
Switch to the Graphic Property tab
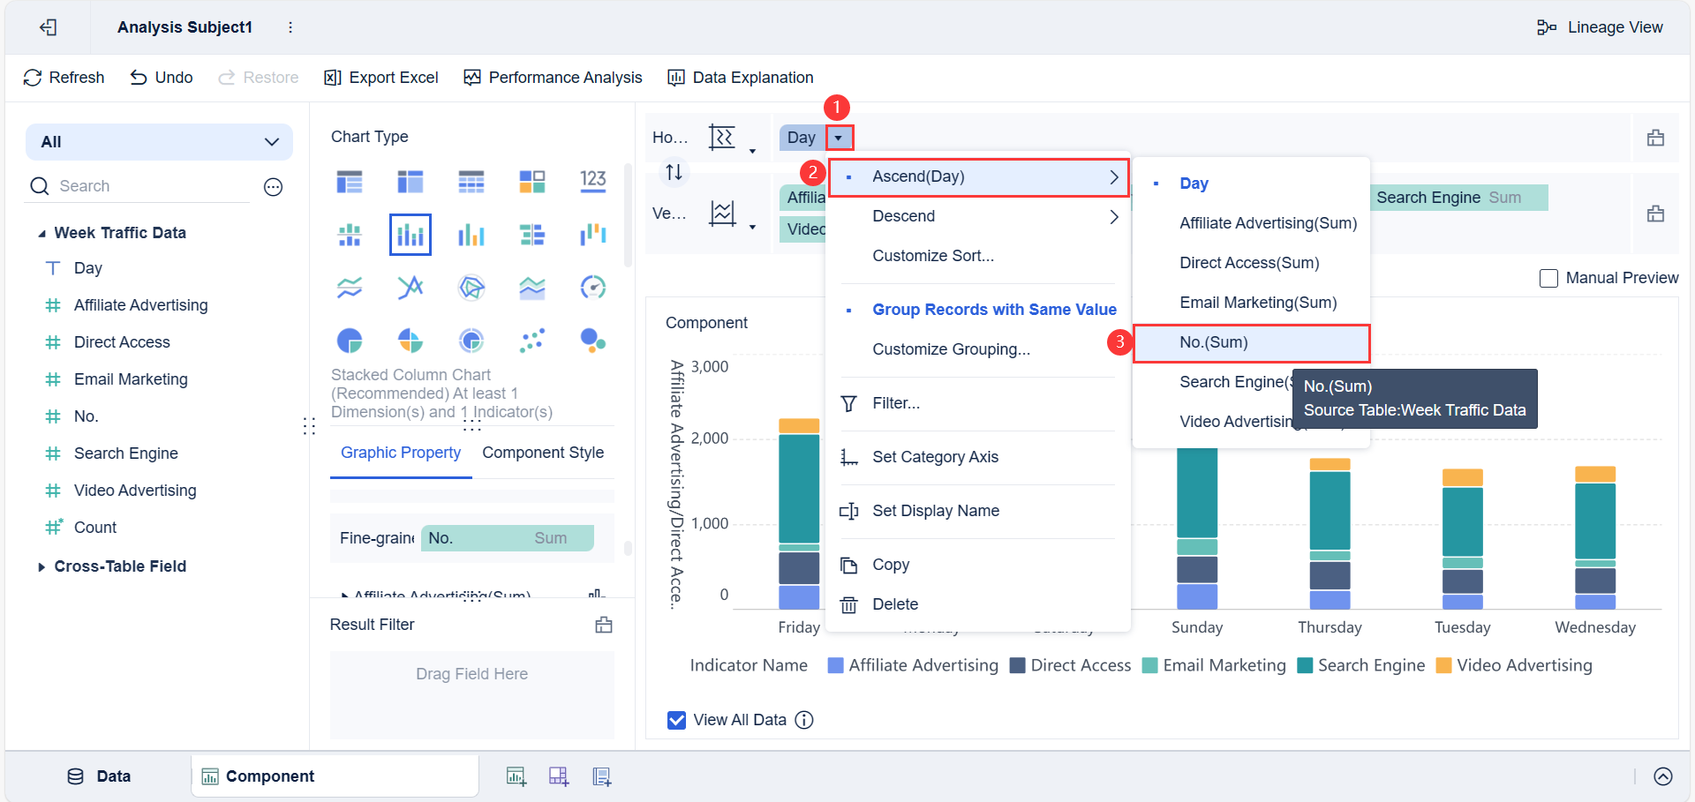click(x=401, y=453)
